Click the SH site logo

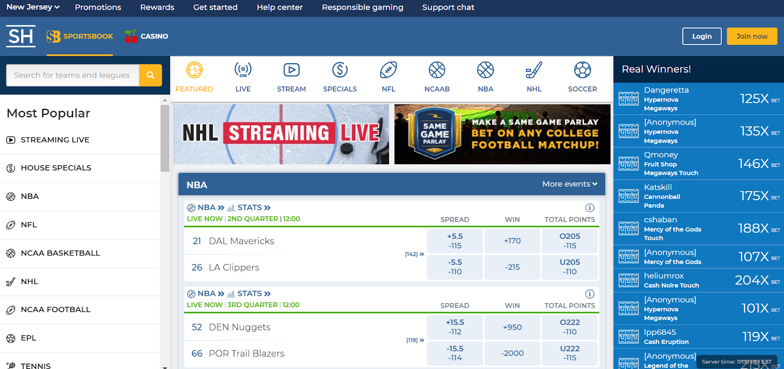[21, 36]
